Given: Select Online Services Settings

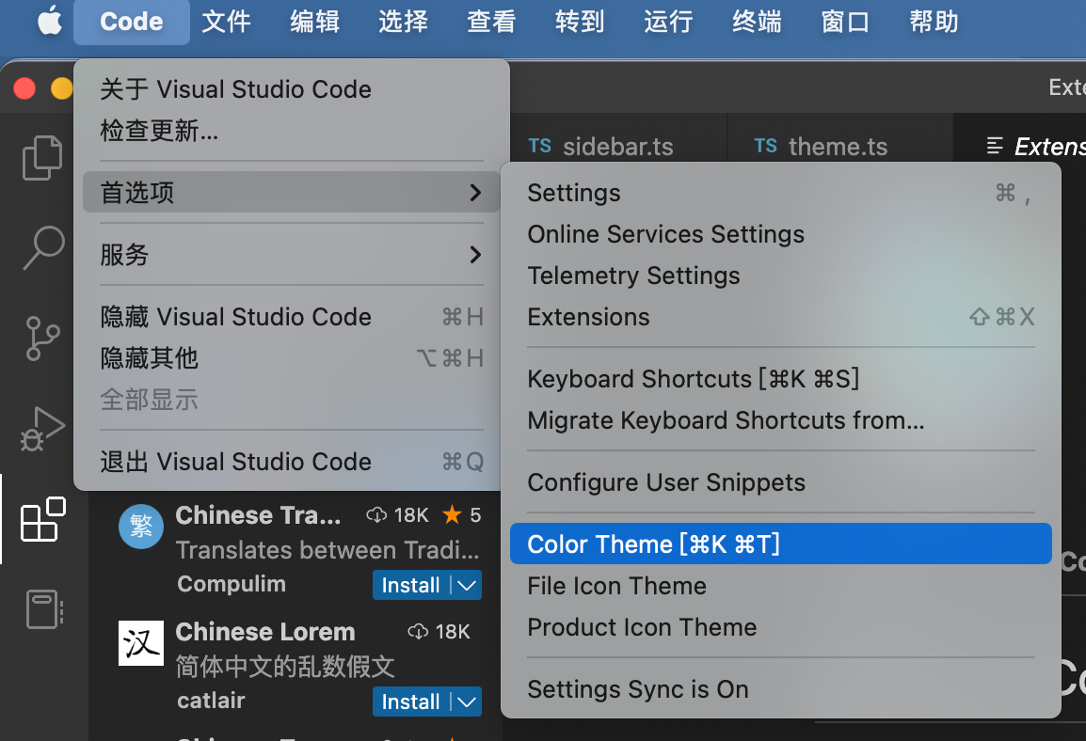Looking at the screenshot, I should click(780, 234).
